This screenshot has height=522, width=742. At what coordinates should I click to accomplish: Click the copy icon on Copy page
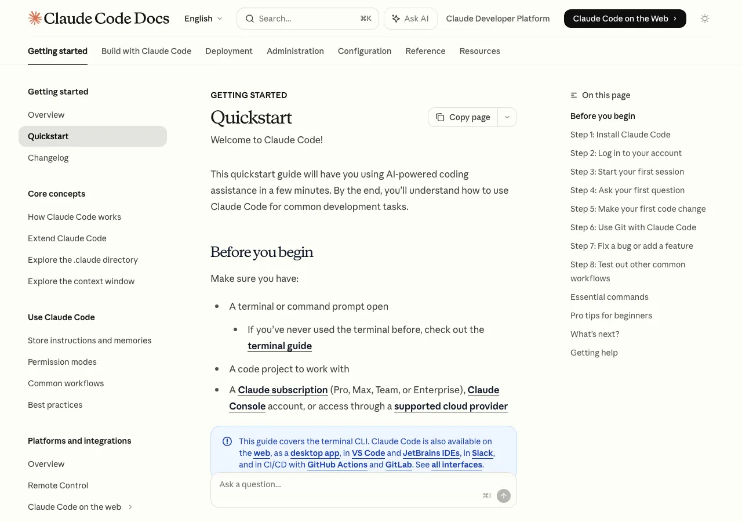point(440,117)
